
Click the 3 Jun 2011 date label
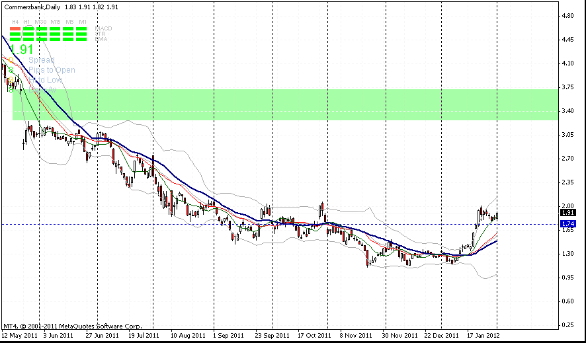(x=58, y=335)
